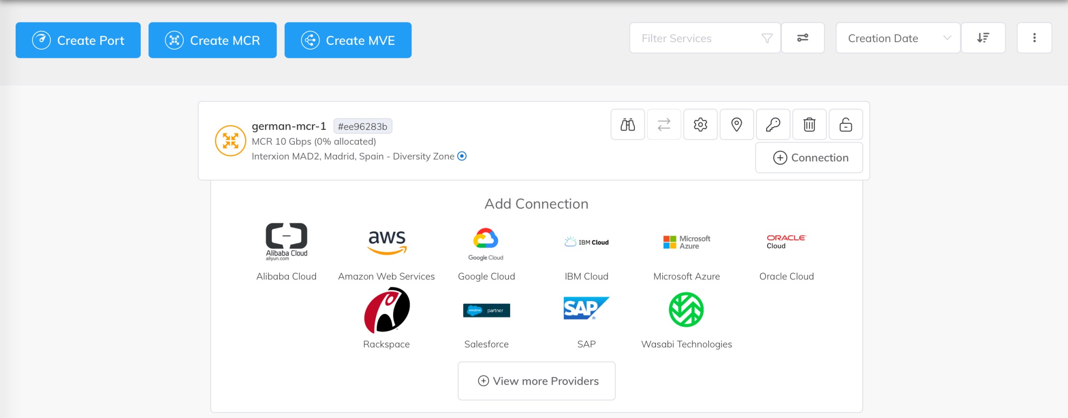Click the + Connection button
The height and width of the screenshot is (418, 1068).
pyautogui.click(x=809, y=158)
